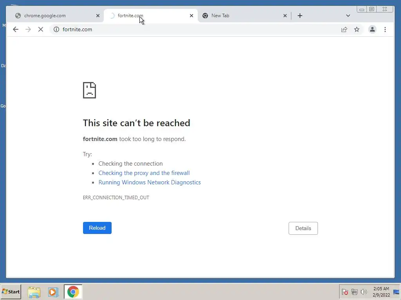This screenshot has width=401, height=300.
Task: Click the This site can't be reached heading
Action: (x=136, y=123)
